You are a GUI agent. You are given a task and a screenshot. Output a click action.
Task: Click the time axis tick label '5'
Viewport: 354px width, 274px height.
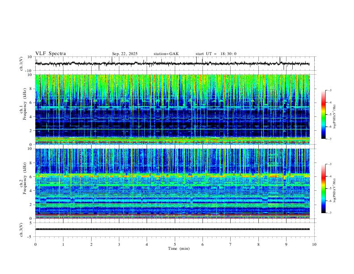[175, 244]
